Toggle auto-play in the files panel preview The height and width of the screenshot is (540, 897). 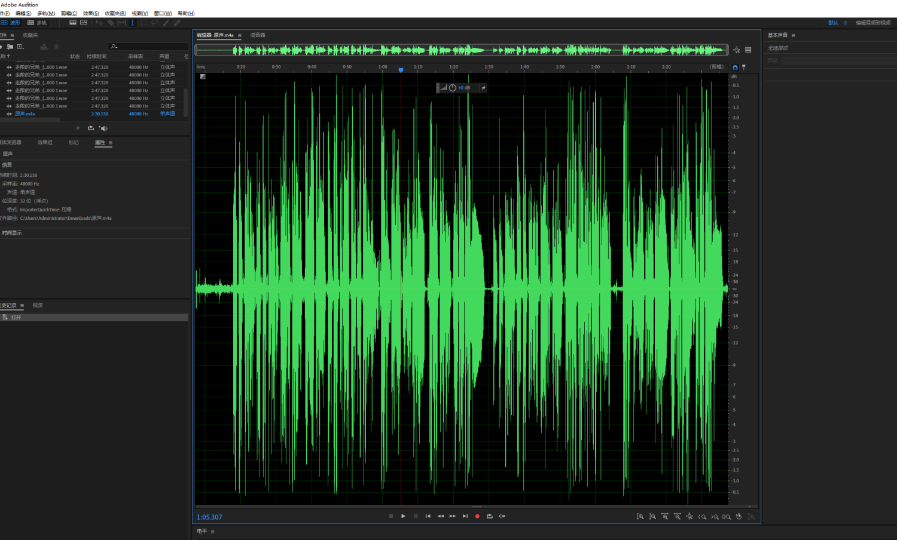(103, 128)
